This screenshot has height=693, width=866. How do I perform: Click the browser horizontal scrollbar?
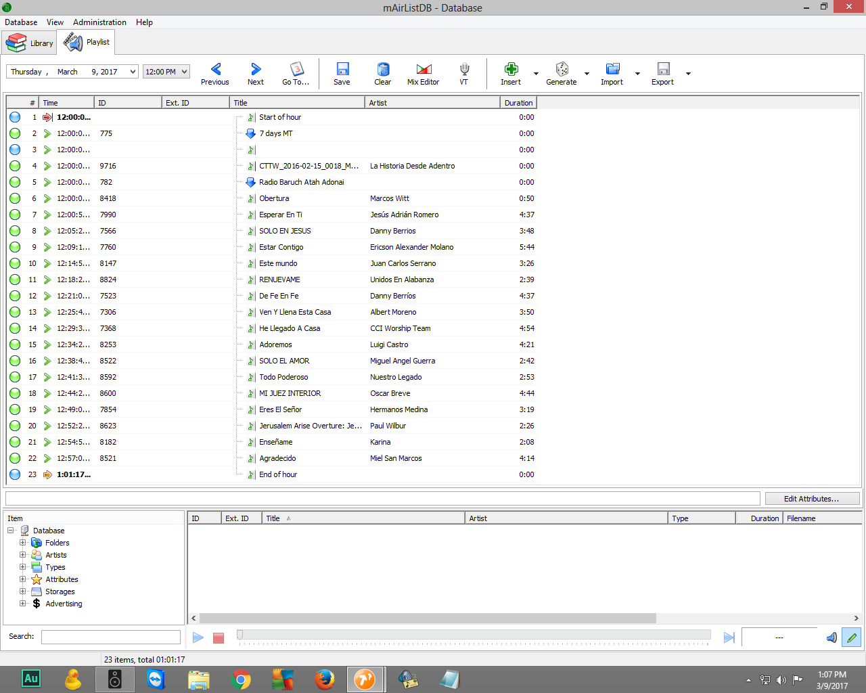(428, 618)
